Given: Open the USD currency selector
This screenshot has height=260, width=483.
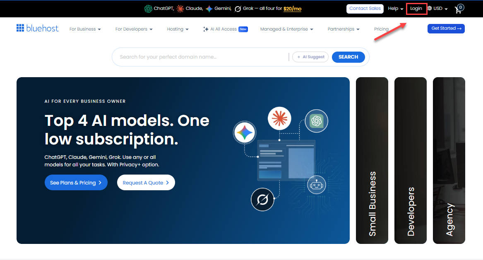Looking at the screenshot, I should 440,9.
